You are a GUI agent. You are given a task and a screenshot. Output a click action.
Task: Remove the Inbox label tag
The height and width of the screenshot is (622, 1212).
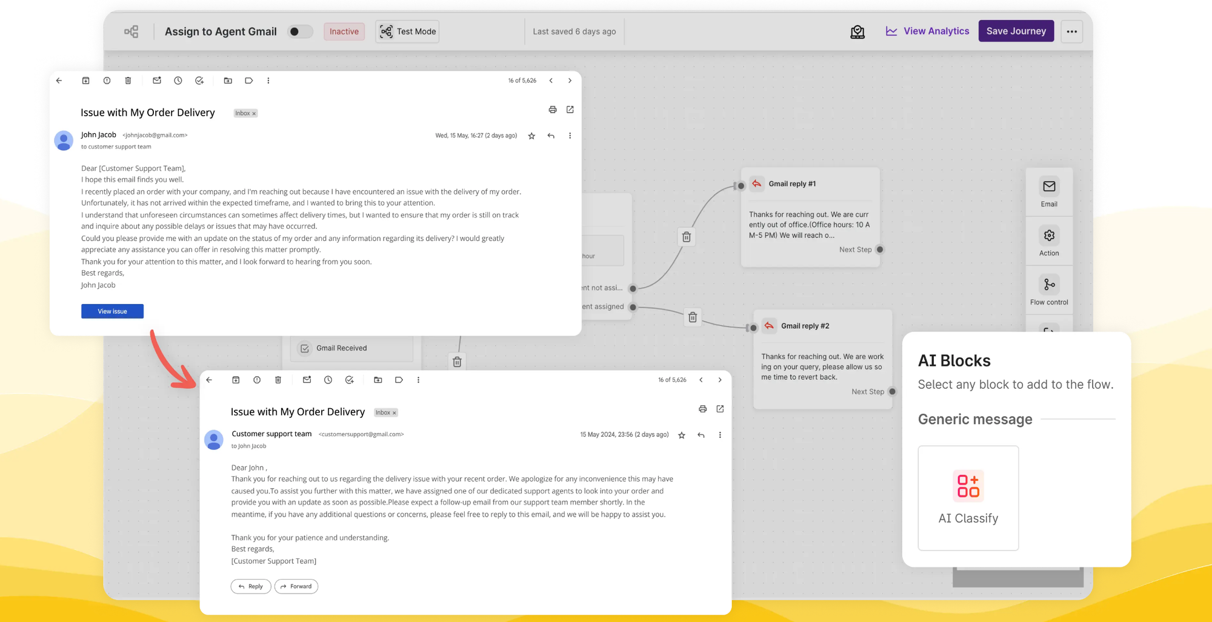pos(254,113)
